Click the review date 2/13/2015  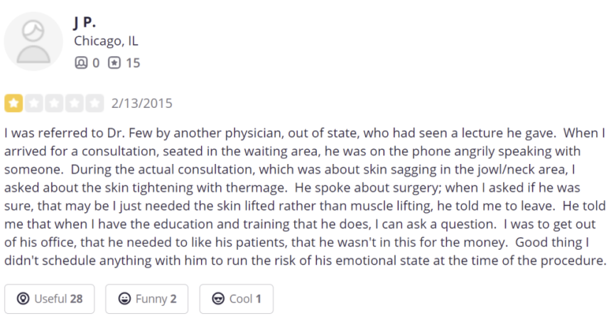coord(142,103)
